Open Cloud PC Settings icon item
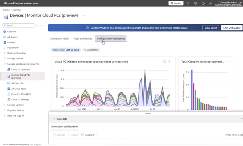The image size is (243, 146). [9, 100]
